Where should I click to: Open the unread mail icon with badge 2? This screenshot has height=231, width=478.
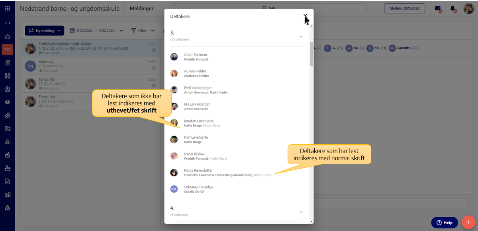[x=438, y=8]
